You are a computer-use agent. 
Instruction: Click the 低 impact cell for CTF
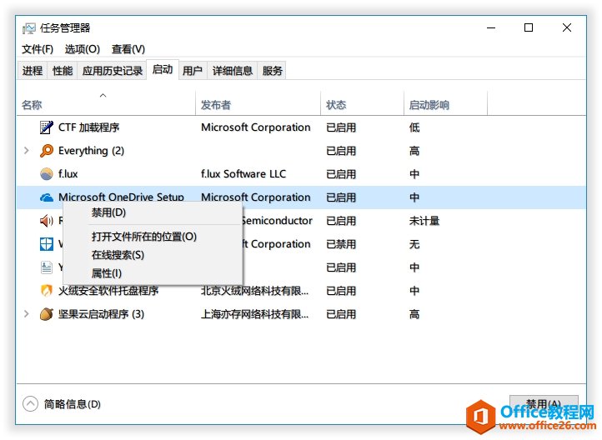pyautogui.click(x=414, y=127)
